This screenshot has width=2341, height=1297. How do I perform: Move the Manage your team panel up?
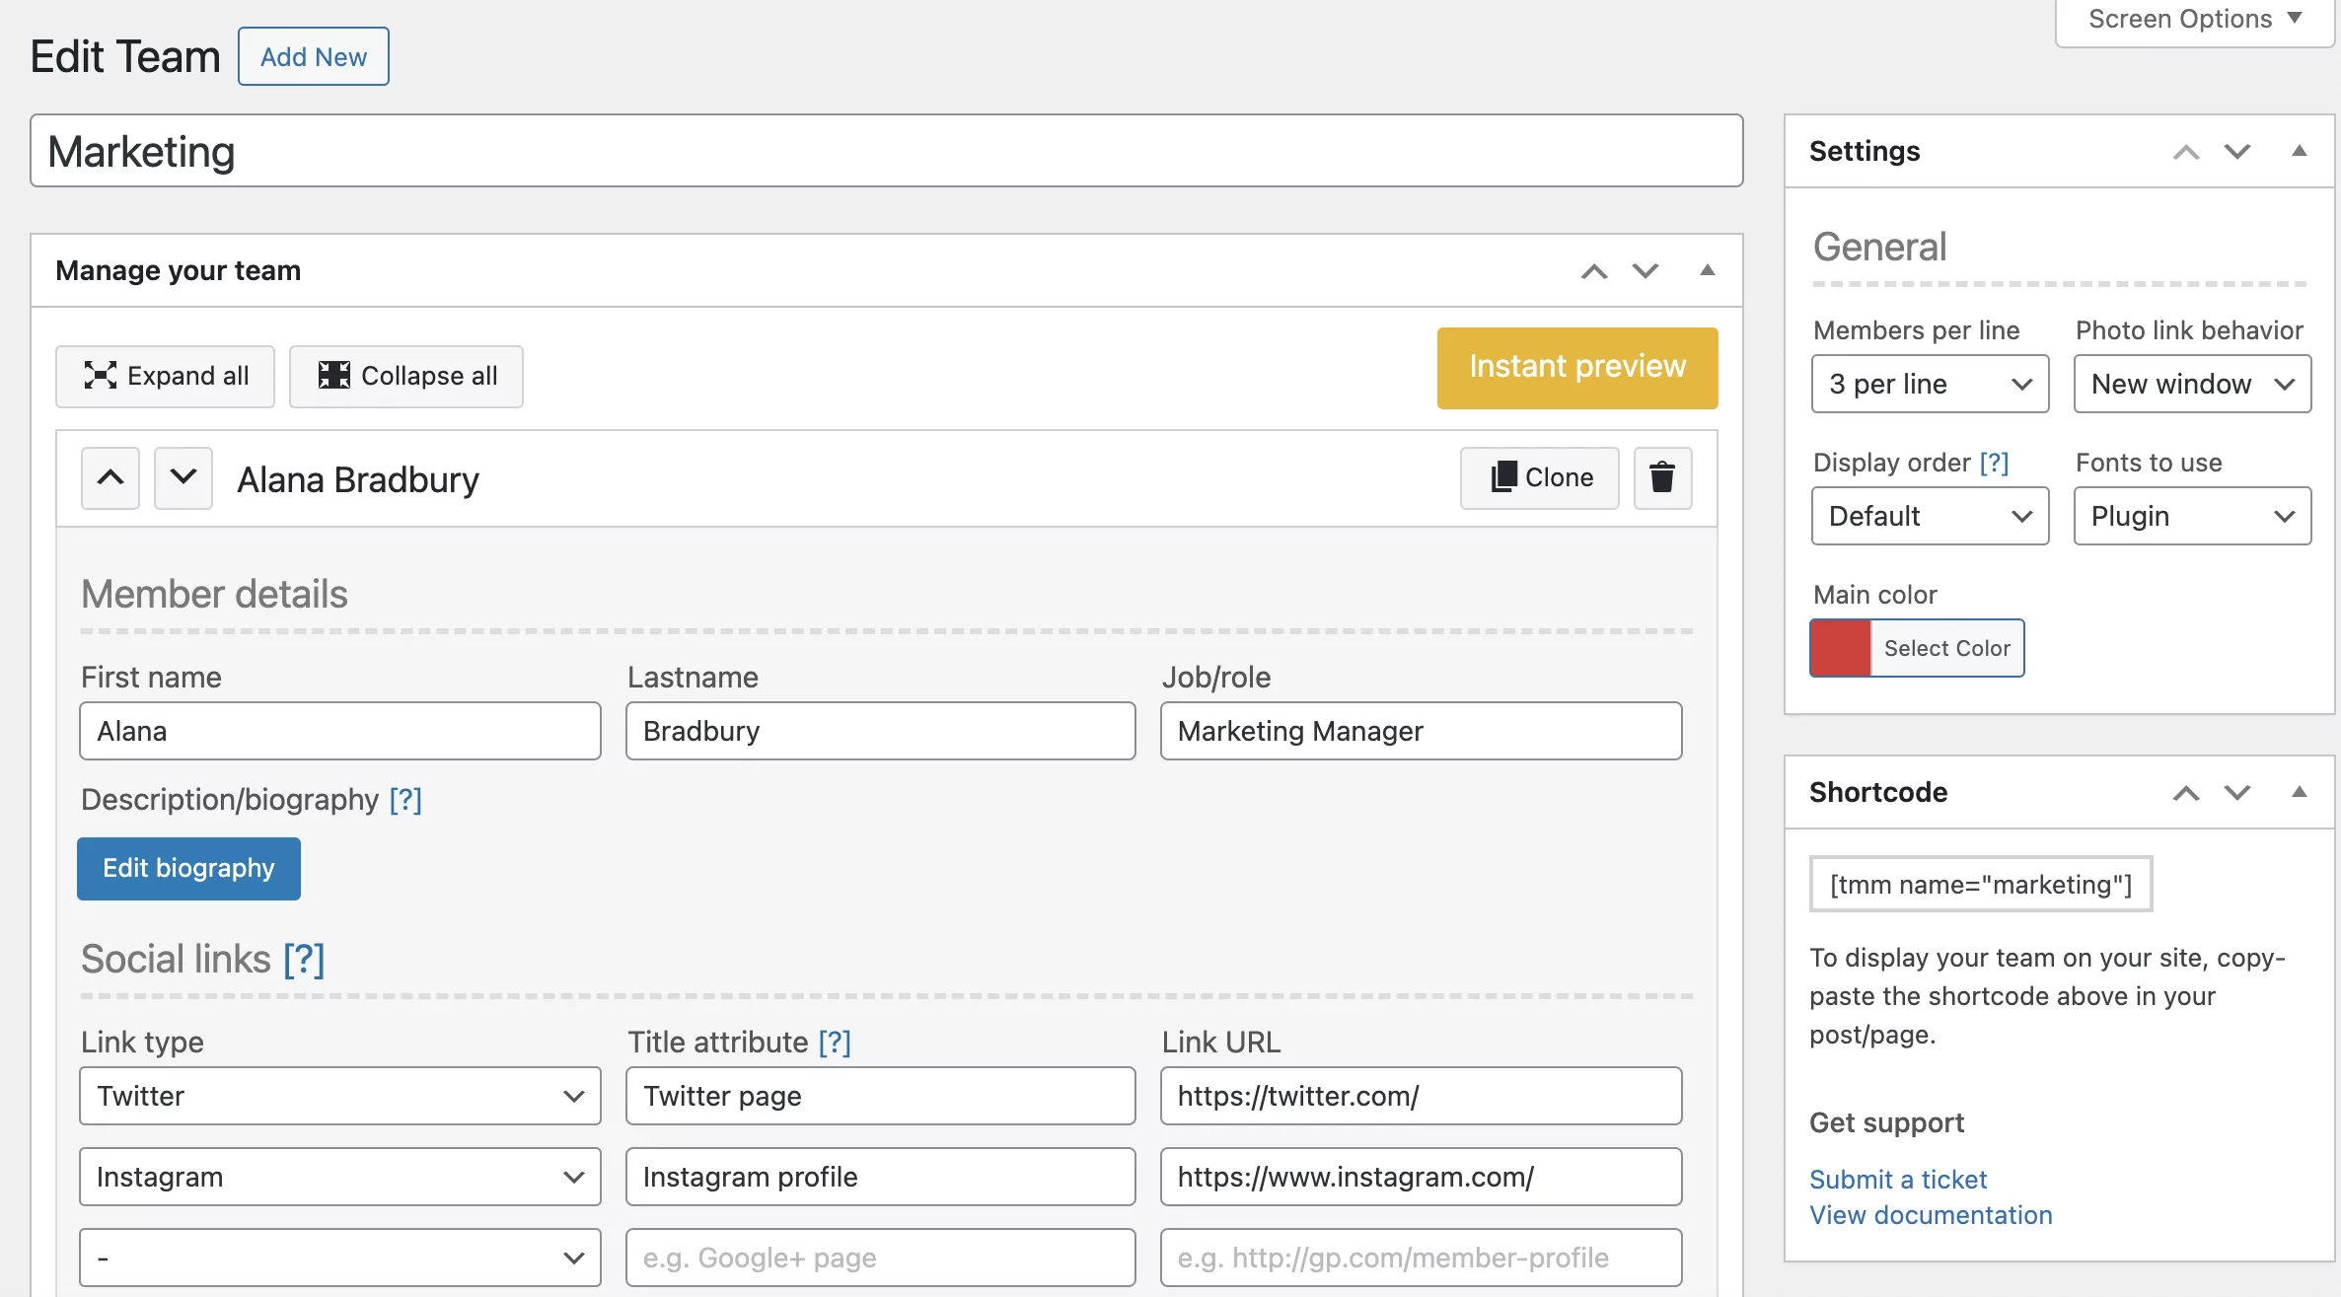[1594, 271]
